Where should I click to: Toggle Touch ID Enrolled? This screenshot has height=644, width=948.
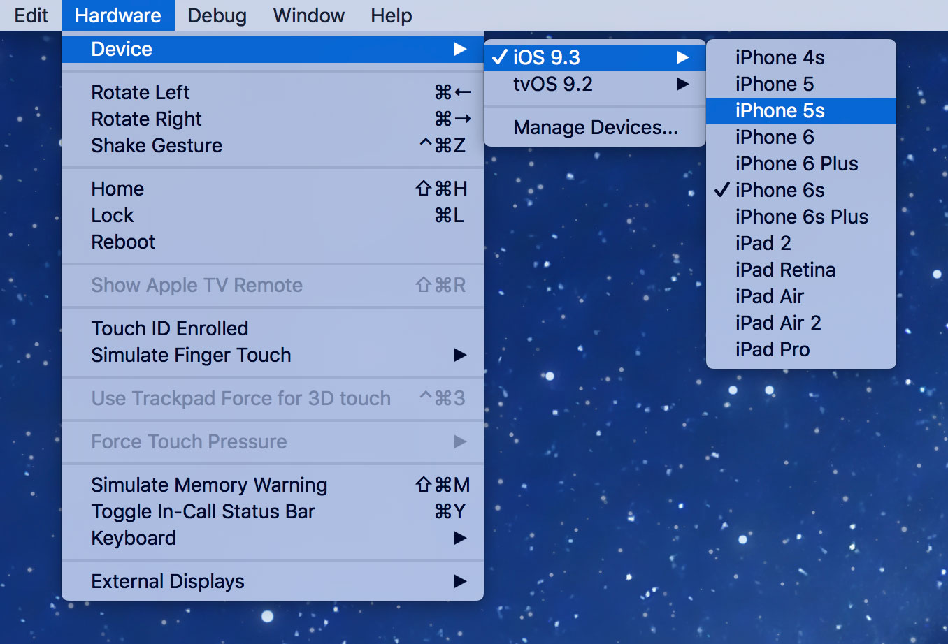tap(273, 328)
